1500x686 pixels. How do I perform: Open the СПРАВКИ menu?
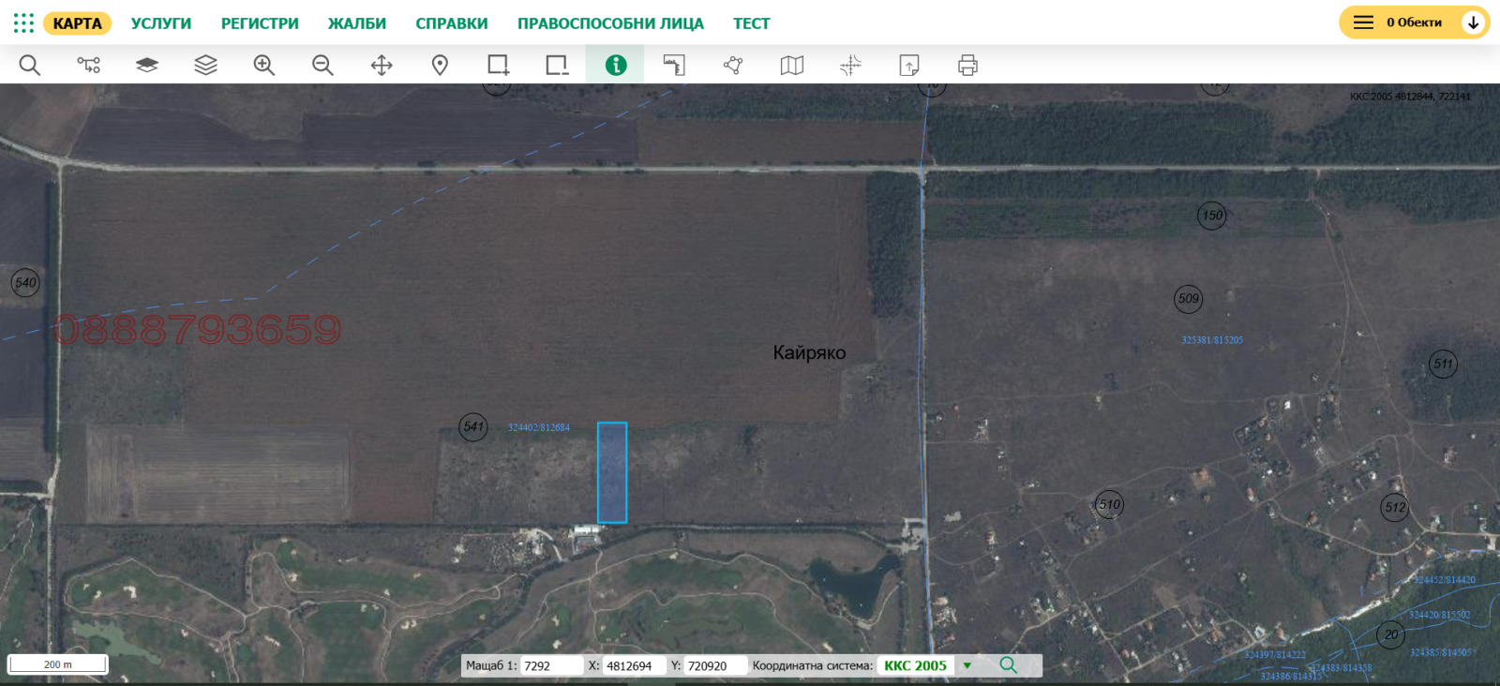point(452,23)
